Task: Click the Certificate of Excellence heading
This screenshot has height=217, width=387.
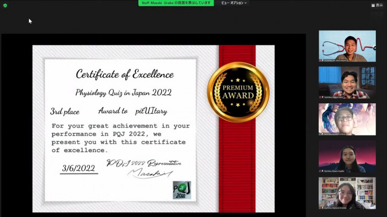Action: (124, 73)
